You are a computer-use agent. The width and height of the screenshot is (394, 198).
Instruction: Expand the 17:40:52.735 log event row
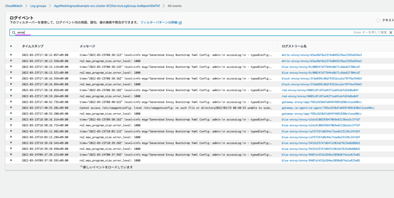[x=11, y=102]
